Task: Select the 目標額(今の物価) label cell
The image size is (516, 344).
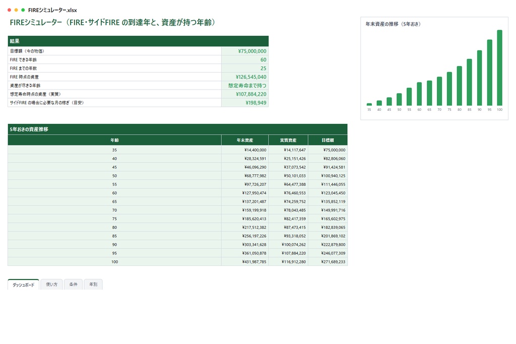Action: 114,51
